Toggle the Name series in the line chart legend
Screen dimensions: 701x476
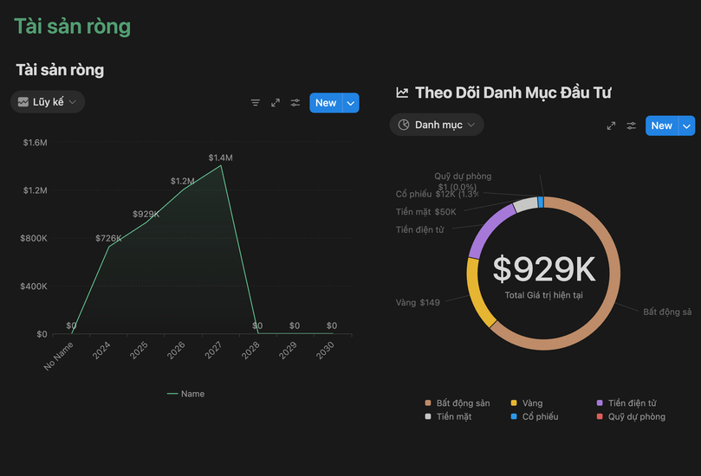pos(185,394)
